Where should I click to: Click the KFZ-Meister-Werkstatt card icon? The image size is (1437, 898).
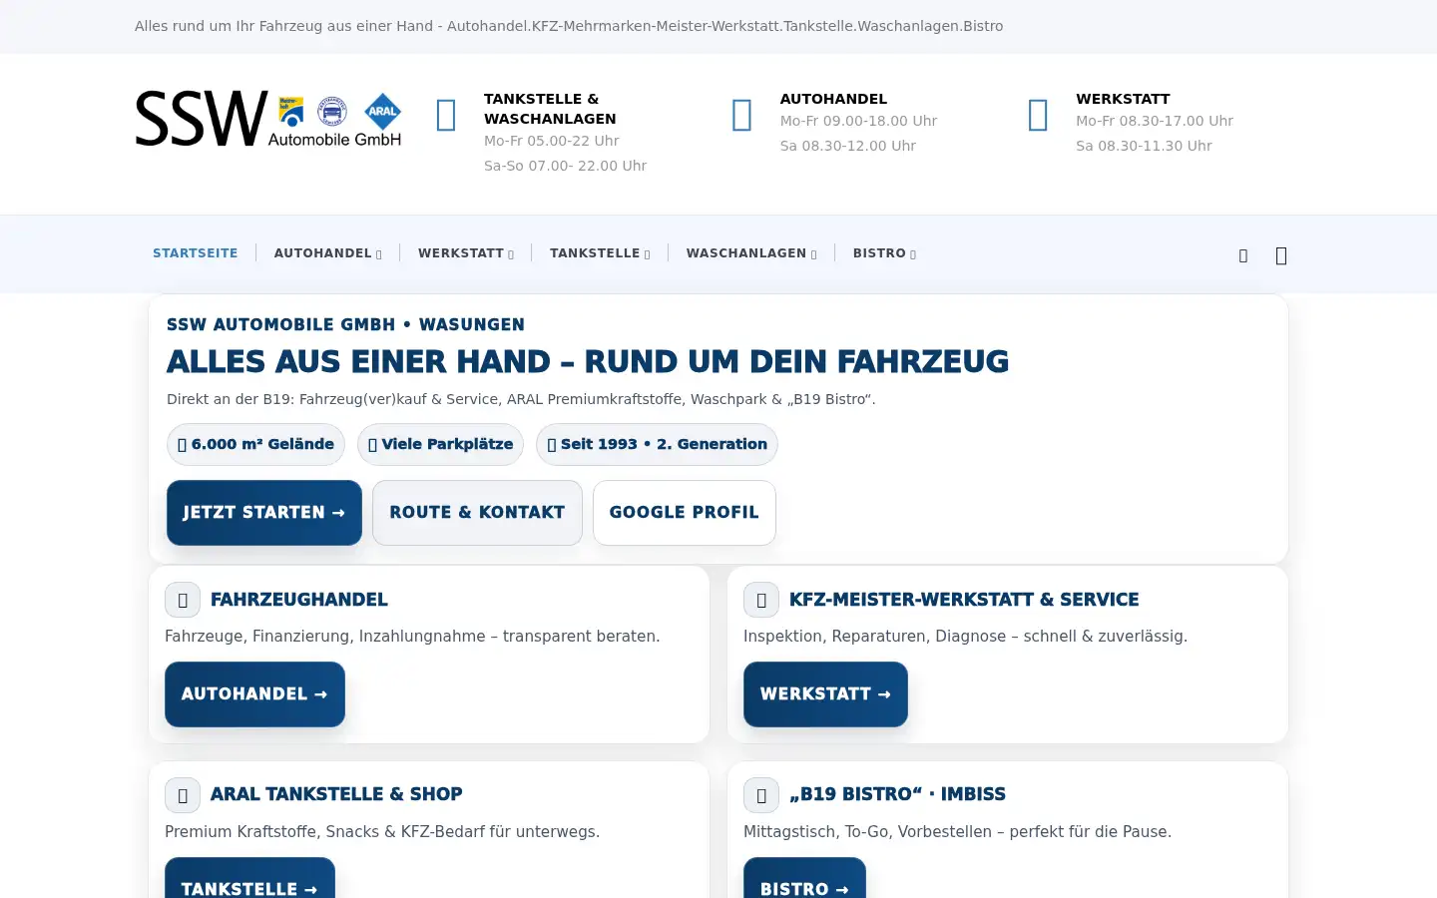tap(761, 600)
